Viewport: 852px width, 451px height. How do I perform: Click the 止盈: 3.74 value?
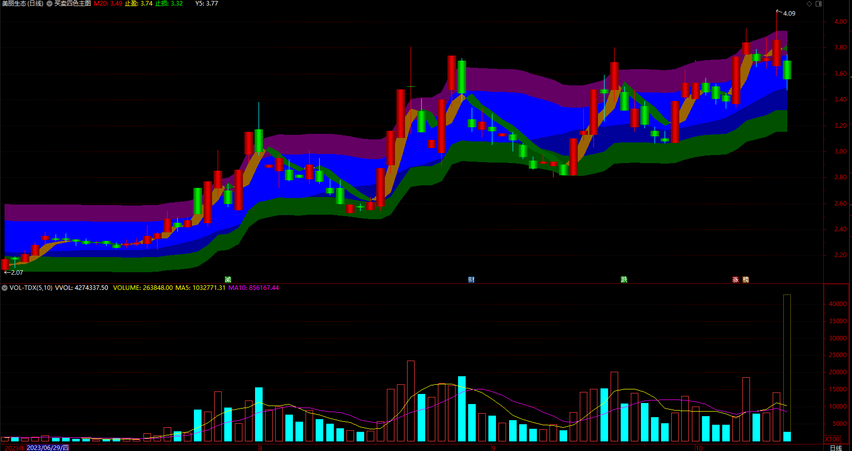click(x=139, y=4)
